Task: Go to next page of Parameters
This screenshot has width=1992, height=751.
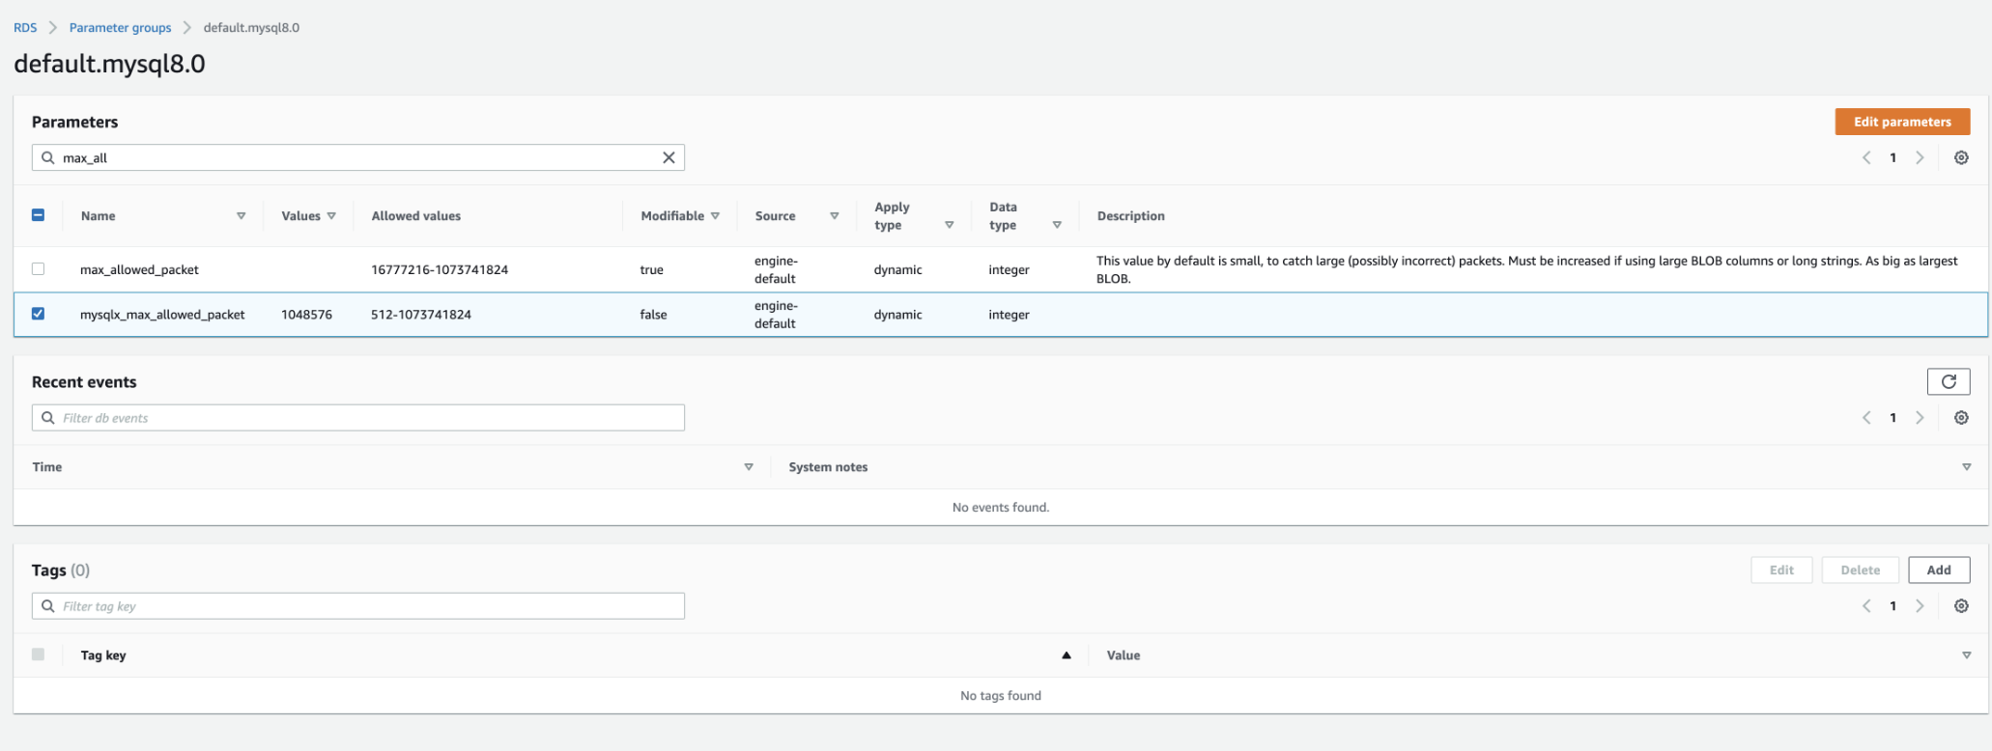Action: pos(1920,157)
